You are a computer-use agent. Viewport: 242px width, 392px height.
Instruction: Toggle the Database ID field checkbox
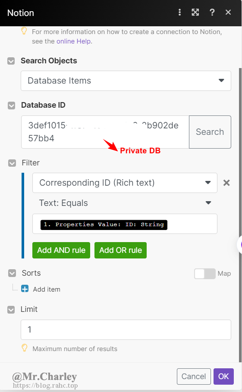(x=12, y=106)
